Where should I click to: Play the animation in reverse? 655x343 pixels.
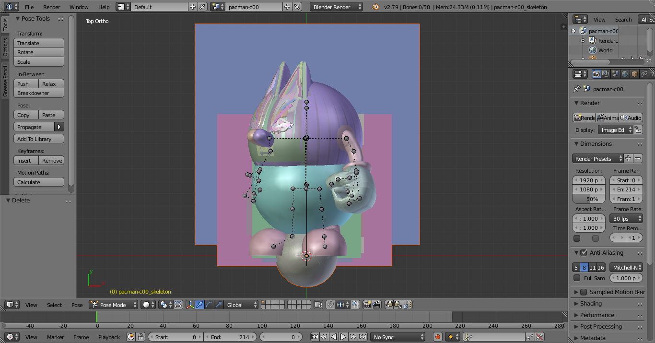pos(334,337)
